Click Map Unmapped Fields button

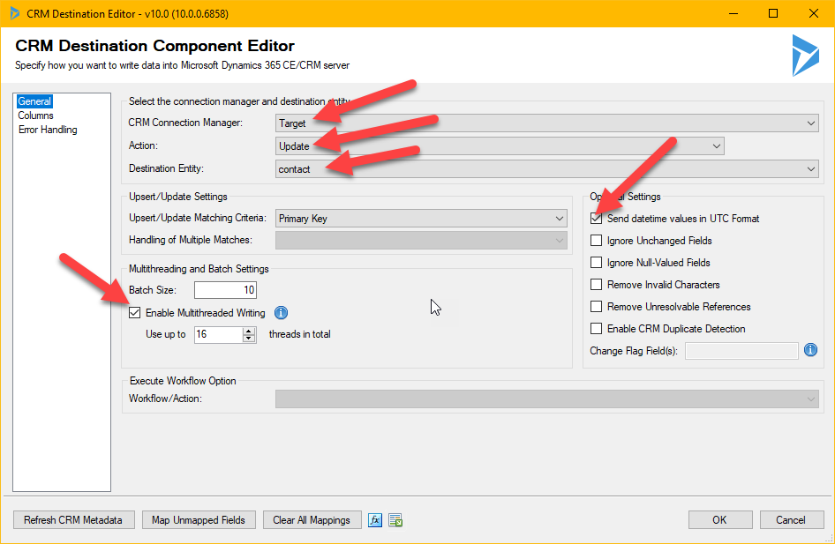(x=199, y=520)
